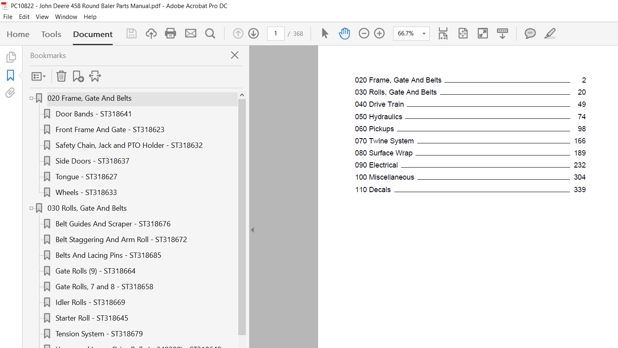The height and width of the screenshot is (348, 618).
Task: Add a new bookmark icon
Action: 78,76
